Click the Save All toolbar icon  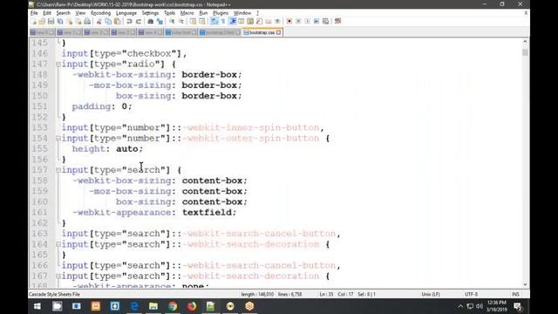(59, 21)
